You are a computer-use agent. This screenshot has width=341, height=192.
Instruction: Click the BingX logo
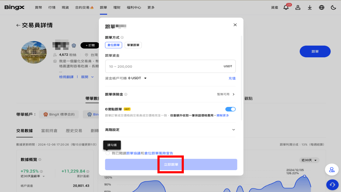(x=14, y=7)
